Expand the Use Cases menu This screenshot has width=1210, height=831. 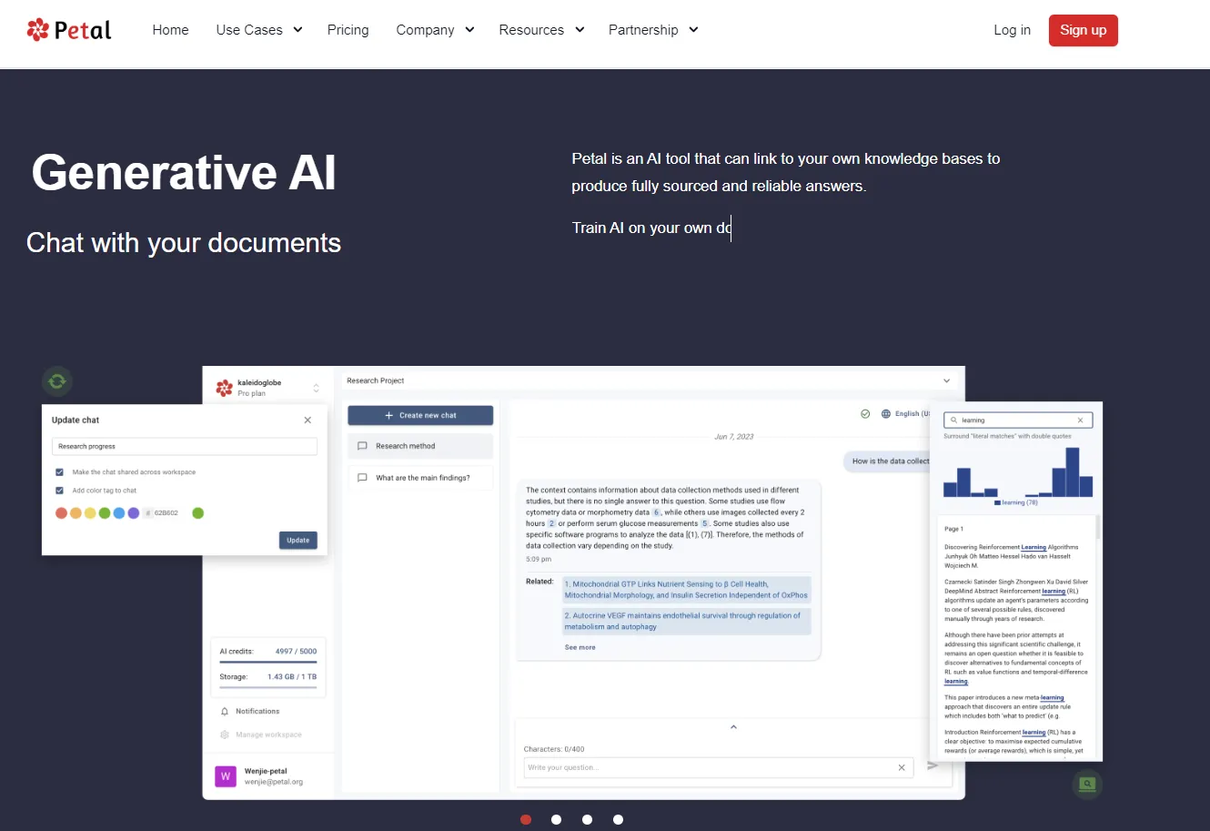(259, 30)
